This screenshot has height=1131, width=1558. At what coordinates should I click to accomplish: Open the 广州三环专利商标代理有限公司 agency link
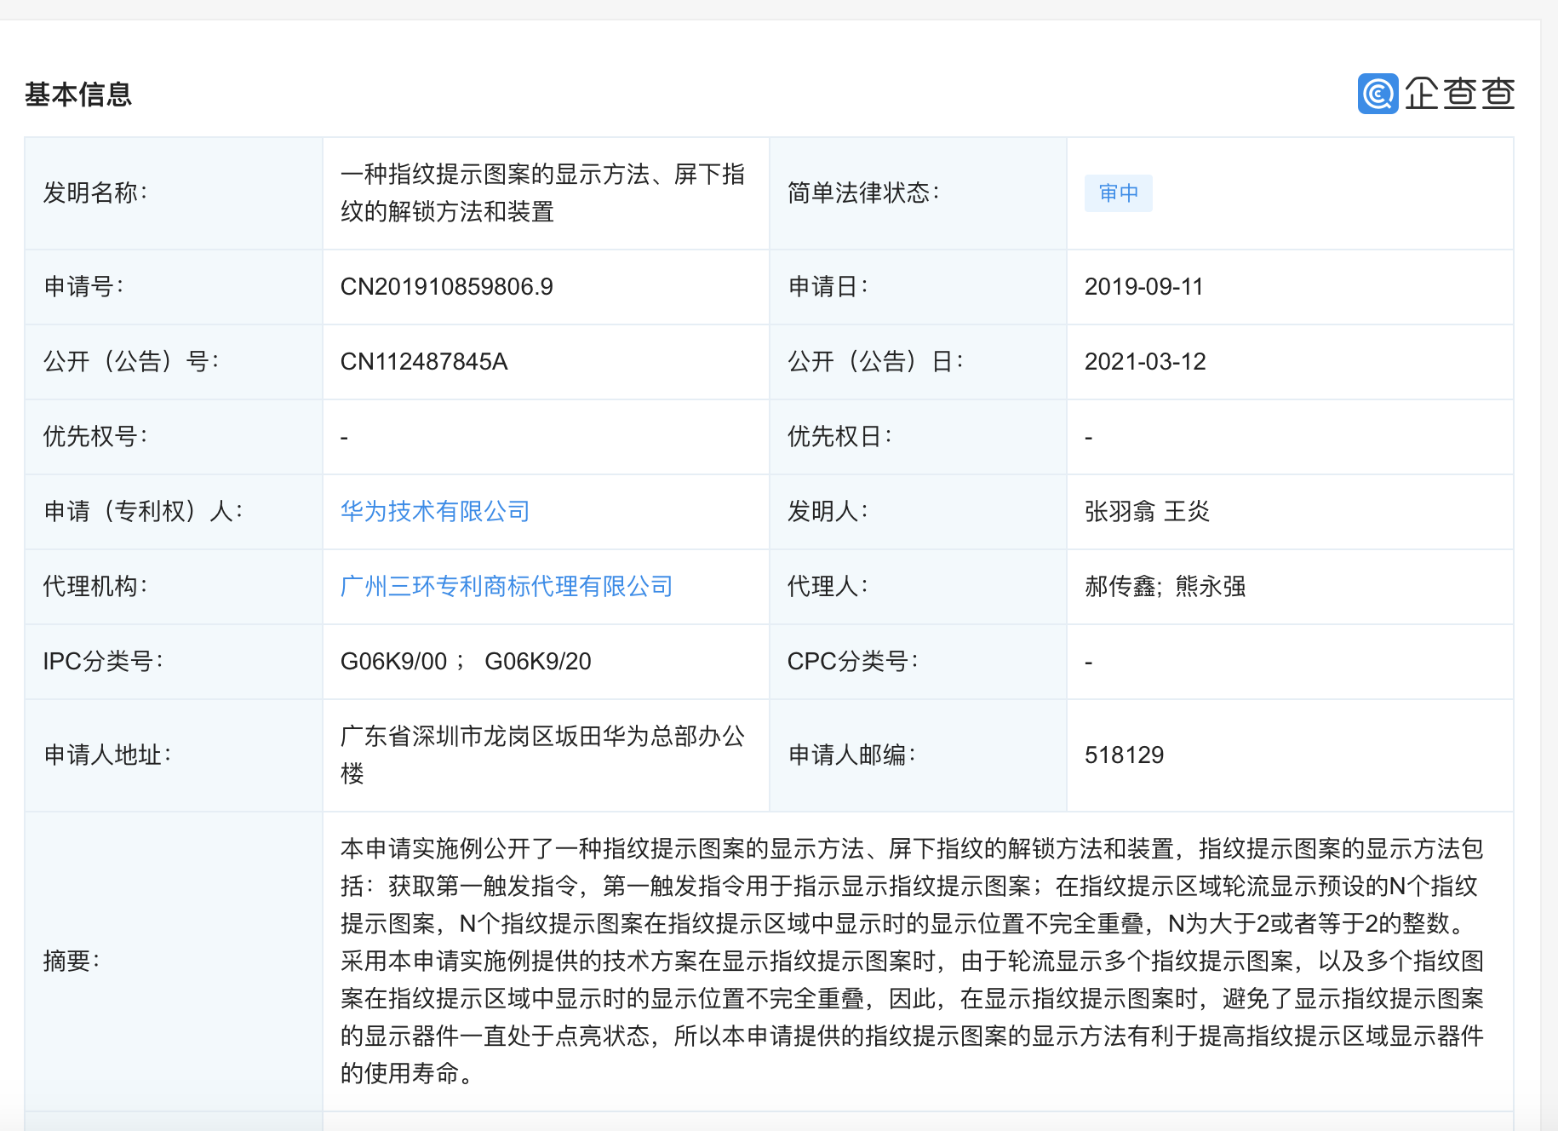pos(506,587)
